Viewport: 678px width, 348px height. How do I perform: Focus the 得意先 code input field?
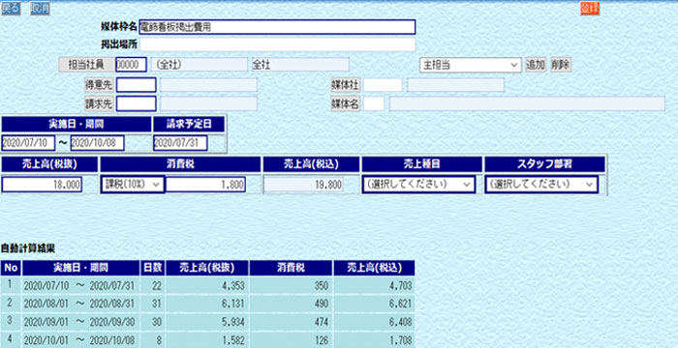click(x=136, y=85)
